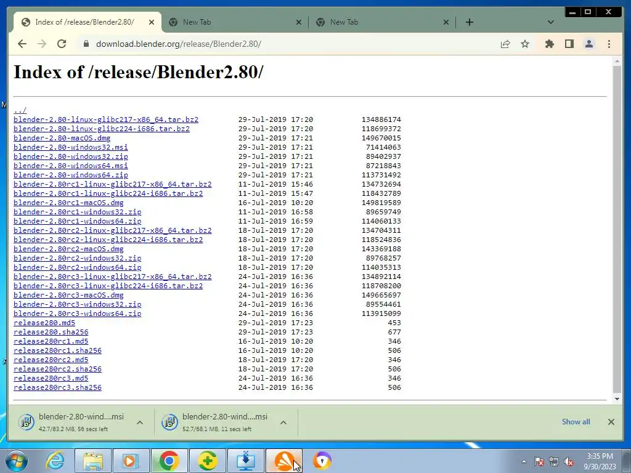This screenshot has width=631, height=473.
Task: Launch Internet Explorer from taskbar
Action: click(55, 461)
